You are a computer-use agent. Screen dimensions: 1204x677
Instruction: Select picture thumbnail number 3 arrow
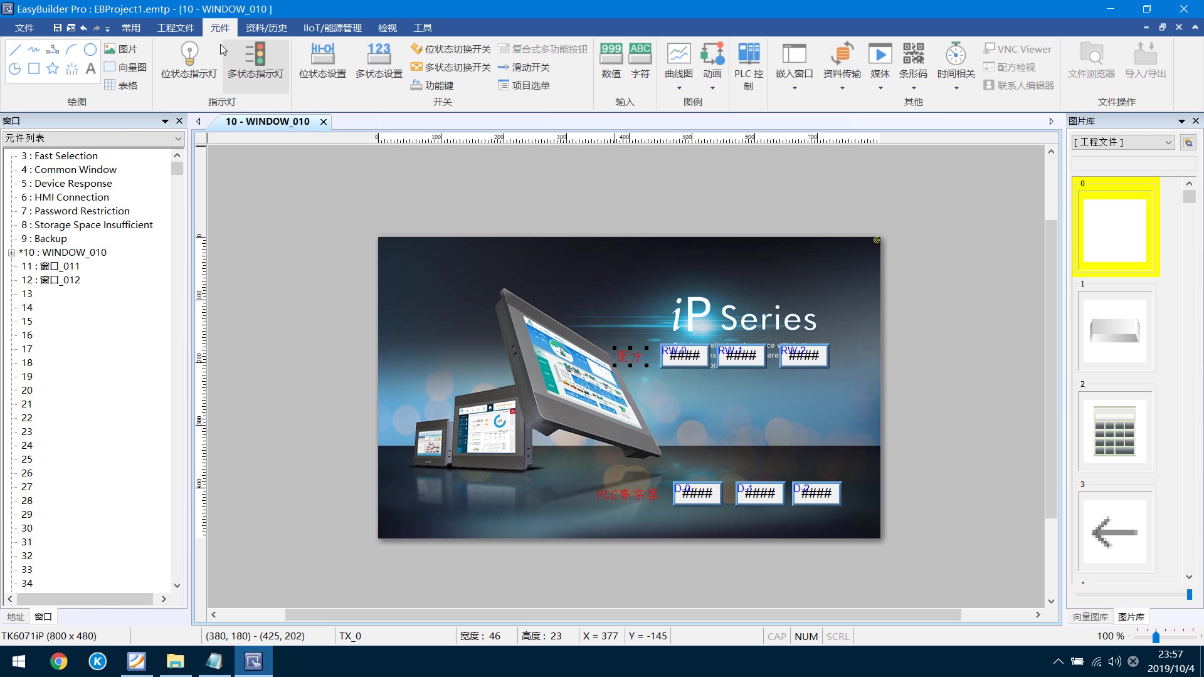tap(1114, 532)
